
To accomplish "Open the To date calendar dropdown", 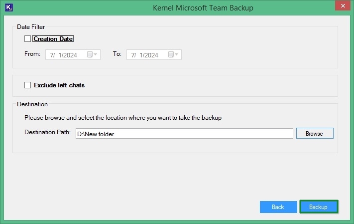I will [x=173, y=54].
